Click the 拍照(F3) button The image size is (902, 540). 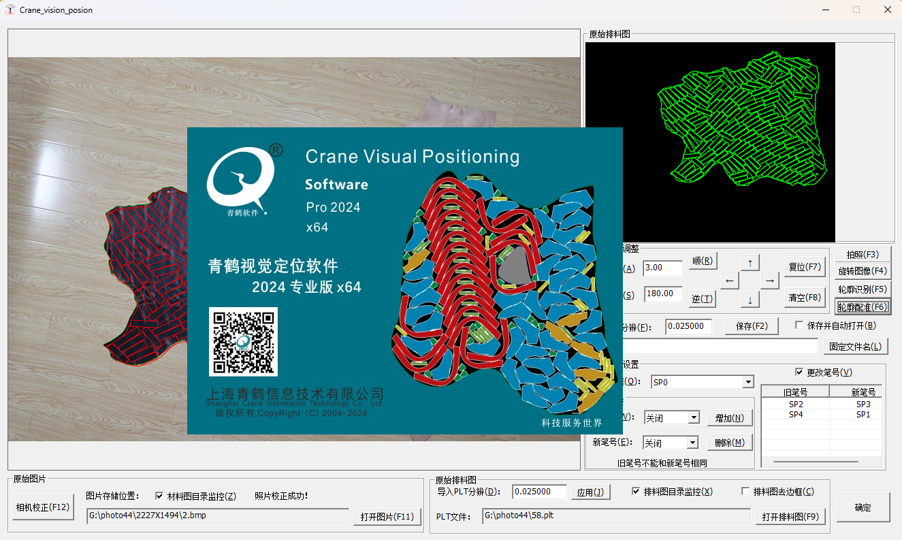(x=863, y=255)
